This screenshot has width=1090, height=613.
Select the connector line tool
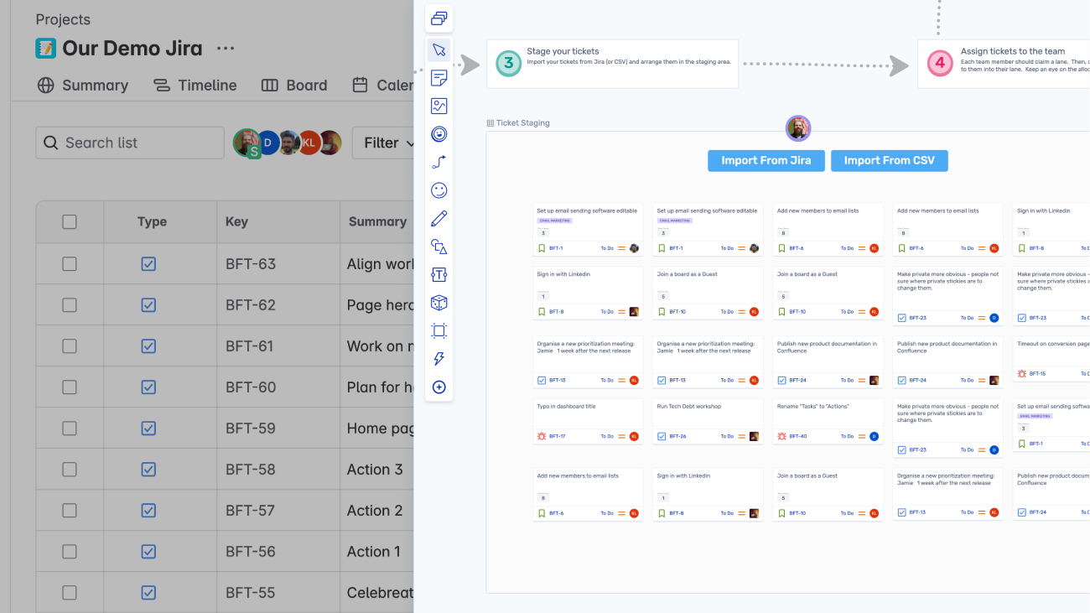(439, 163)
